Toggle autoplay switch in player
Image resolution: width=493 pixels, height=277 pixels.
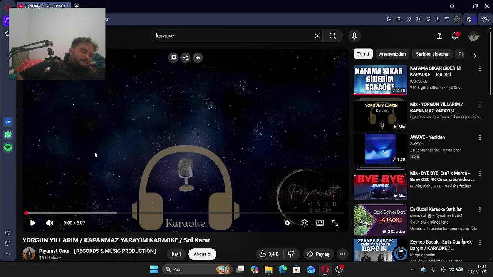287,223
